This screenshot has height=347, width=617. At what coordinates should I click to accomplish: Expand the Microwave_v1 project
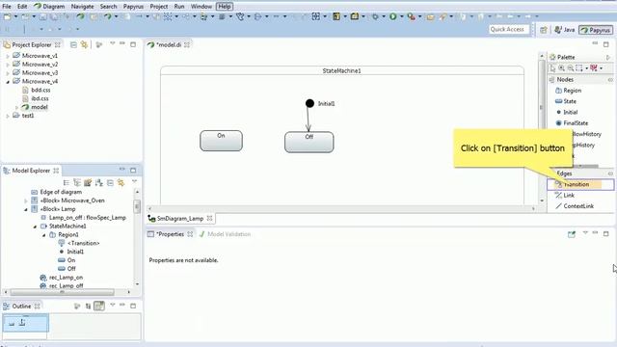tap(8, 56)
